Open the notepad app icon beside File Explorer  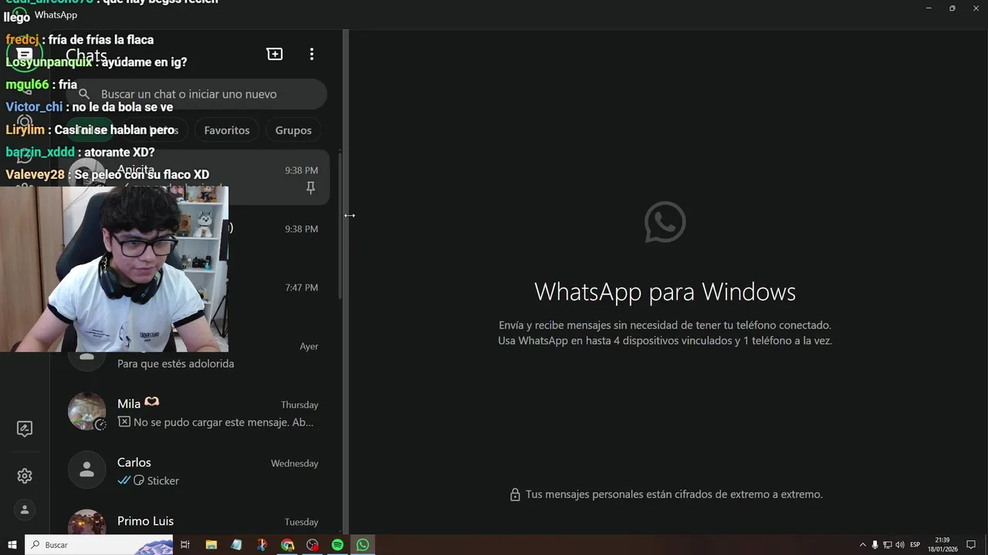(236, 545)
